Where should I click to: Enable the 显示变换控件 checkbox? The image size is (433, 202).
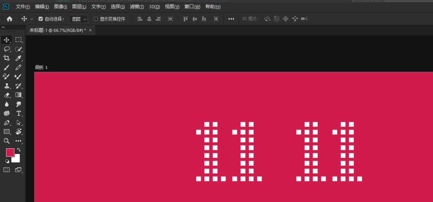96,19
